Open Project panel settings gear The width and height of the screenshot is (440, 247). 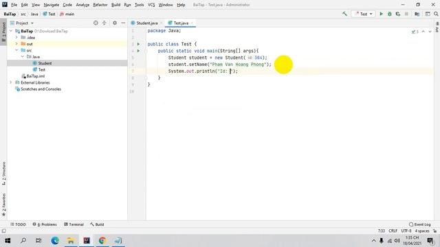pyautogui.click(x=115, y=23)
